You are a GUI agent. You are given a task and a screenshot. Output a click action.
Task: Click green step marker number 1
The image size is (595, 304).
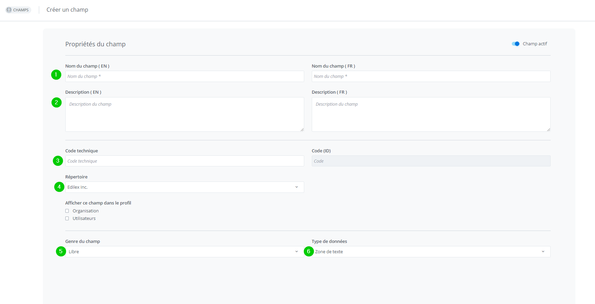click(x=56, y=75)
